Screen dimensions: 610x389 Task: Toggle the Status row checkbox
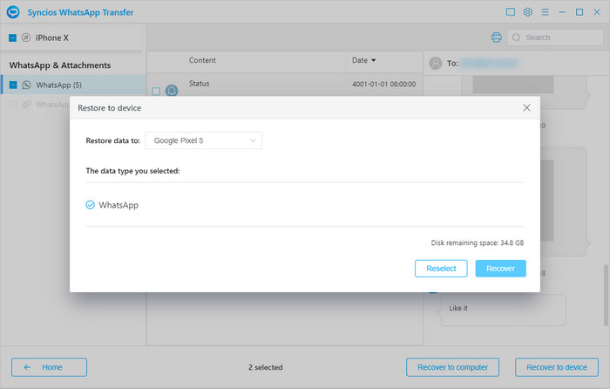coord(156,91)
